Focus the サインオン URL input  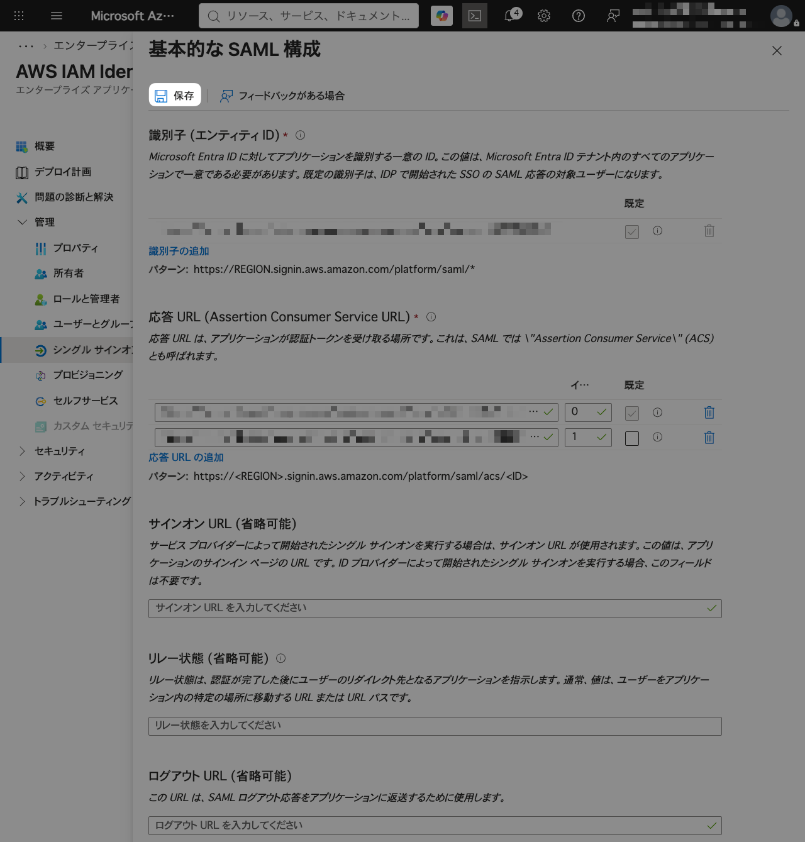pyautogui.click(x=435, y=609)
